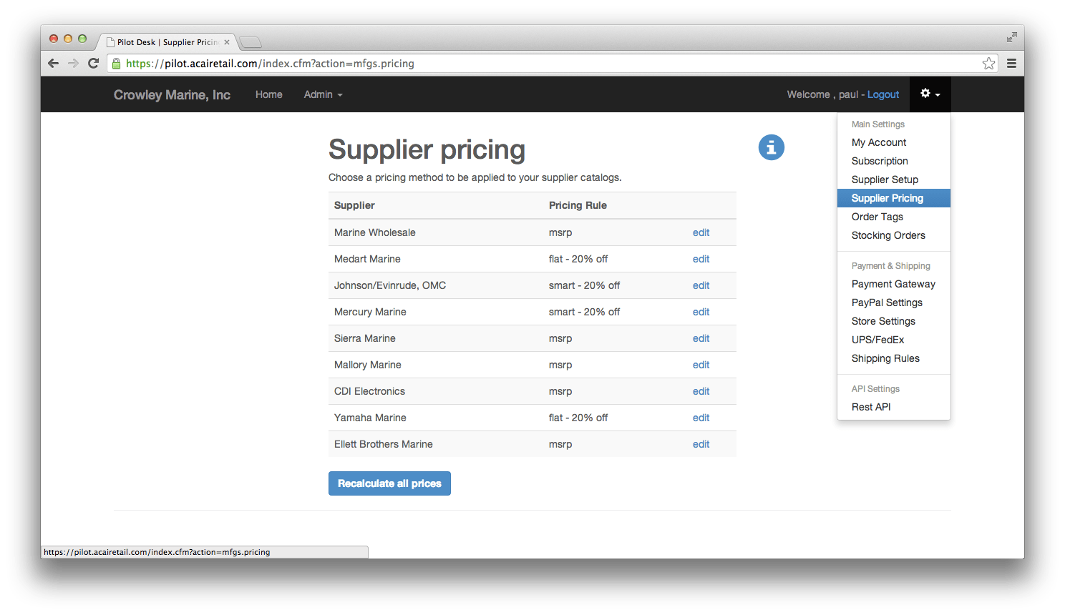
Task: Open the browser hamburger menu
Action: pos(1011,63)
